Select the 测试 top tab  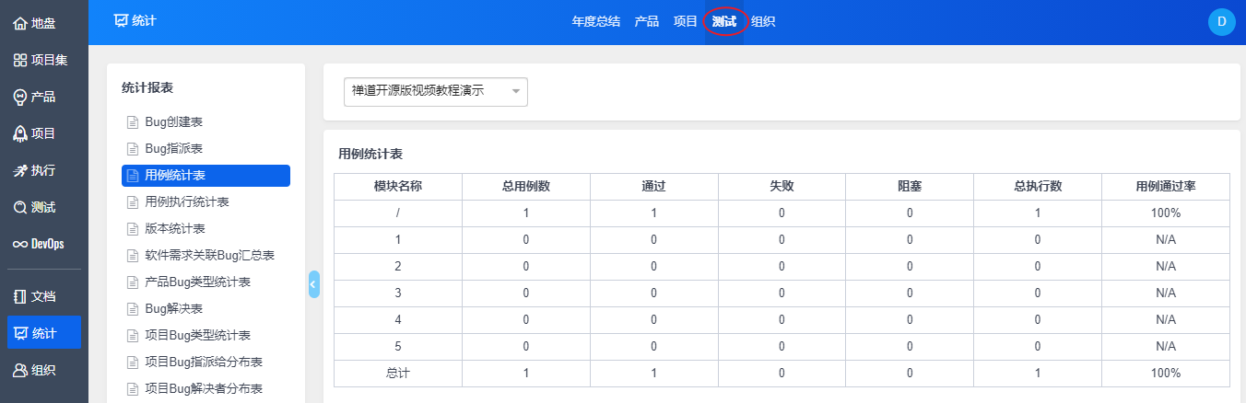pyautogui.click(x=724, y=21)
